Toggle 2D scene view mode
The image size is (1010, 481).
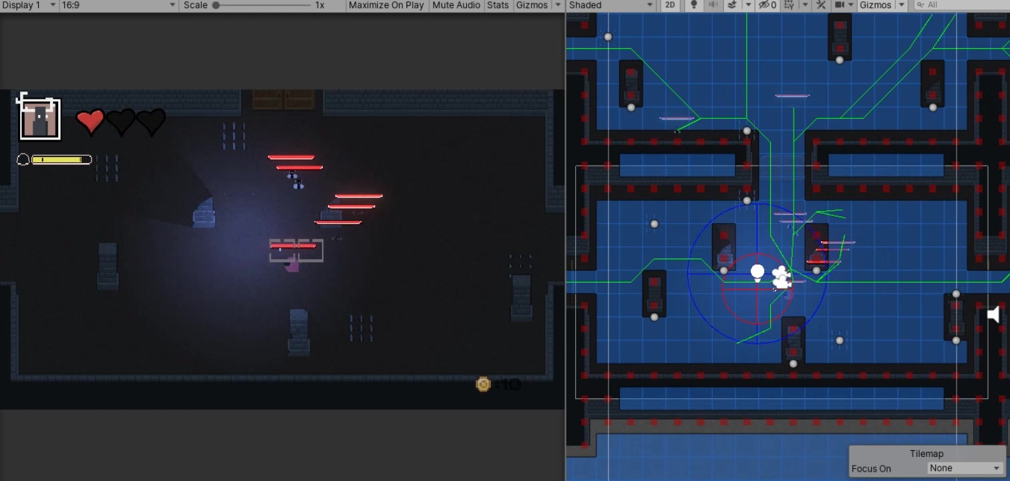pos(670,5)
